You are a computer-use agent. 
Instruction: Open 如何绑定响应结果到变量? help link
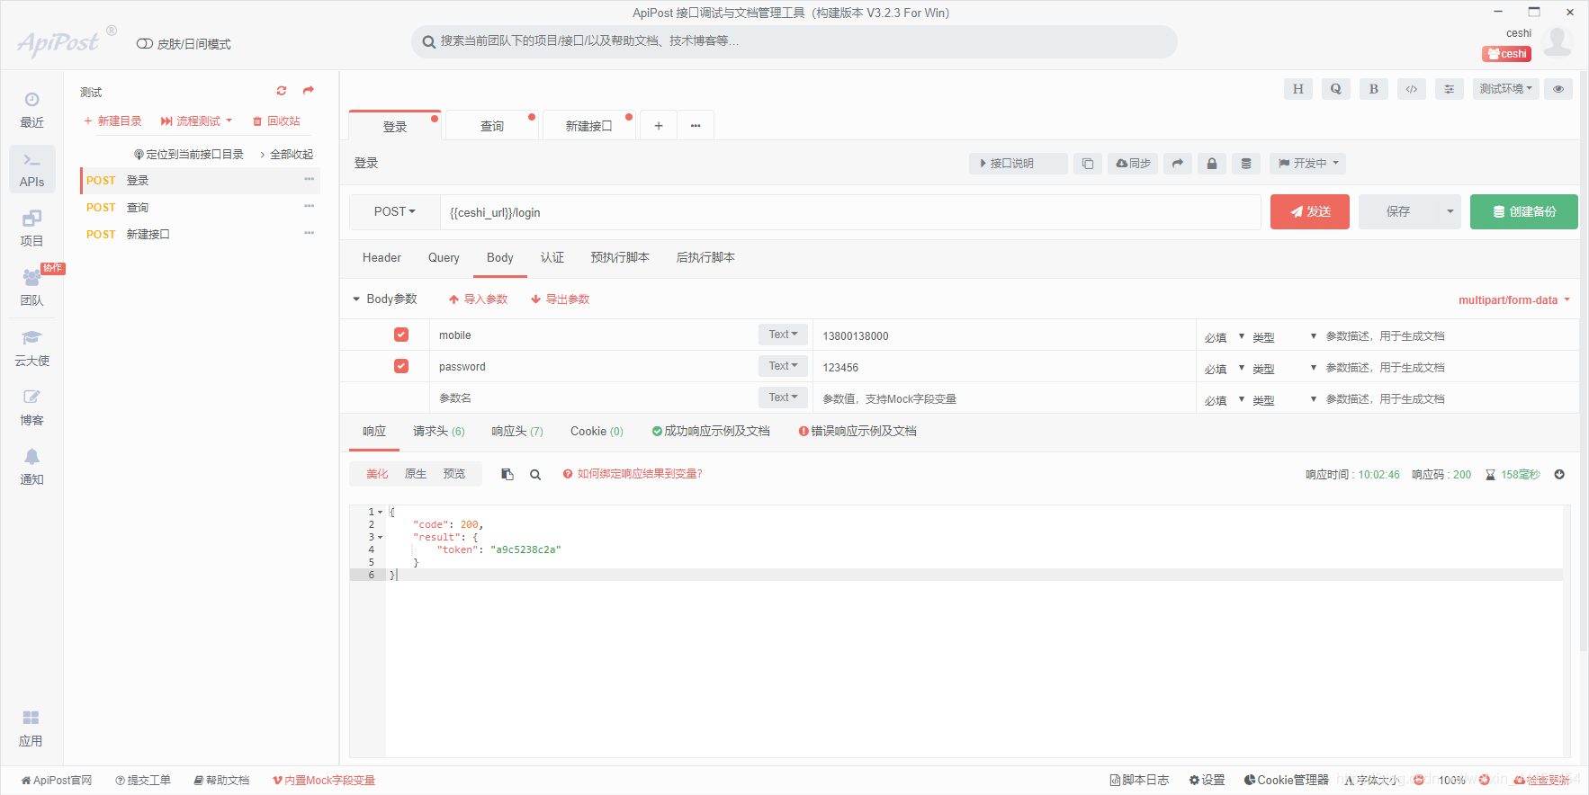click(633, 474)
